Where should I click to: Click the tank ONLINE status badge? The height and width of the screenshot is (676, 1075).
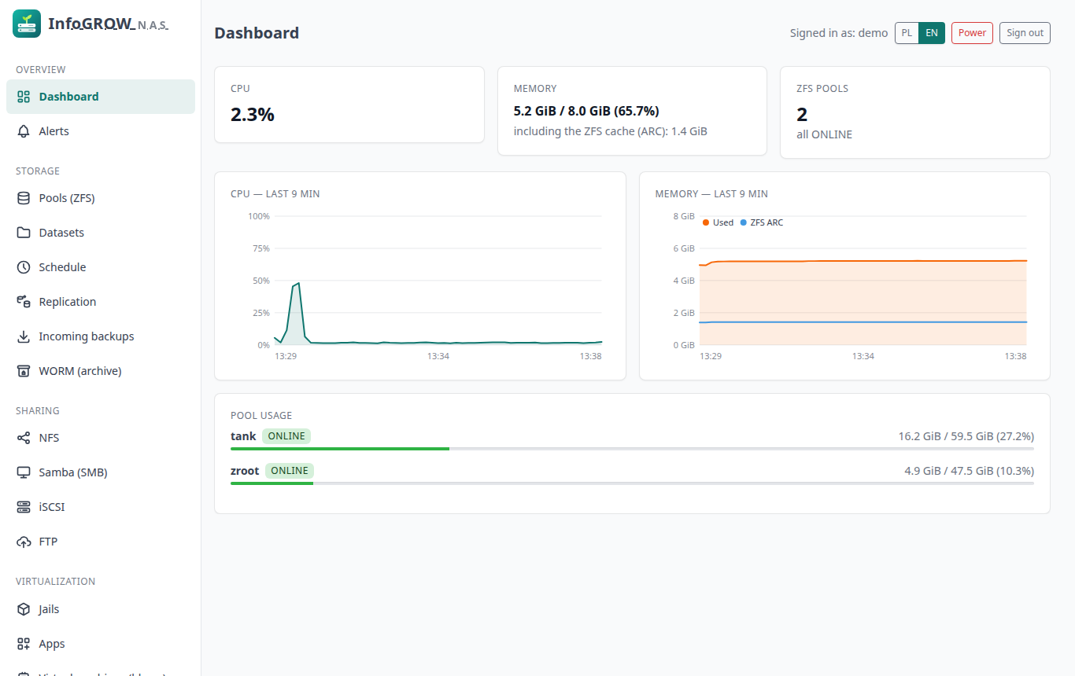click(286, 436)
